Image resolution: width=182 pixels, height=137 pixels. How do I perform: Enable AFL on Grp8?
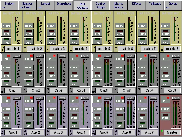pos(166,83)
